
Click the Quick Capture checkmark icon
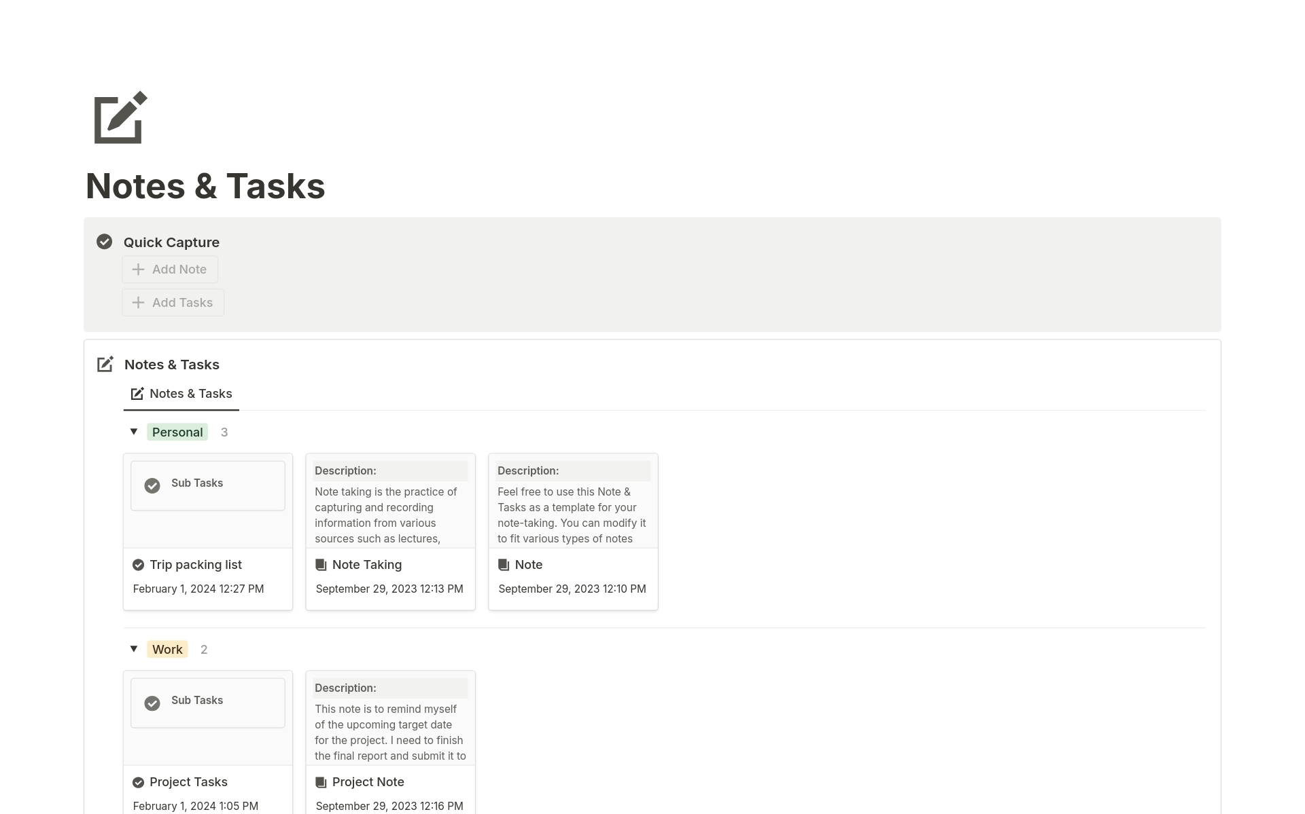(x=104, y=242)
